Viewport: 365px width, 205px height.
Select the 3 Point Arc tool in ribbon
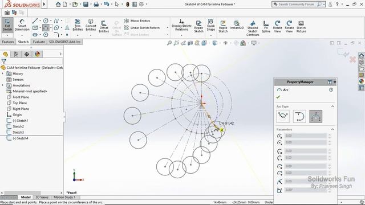46,28
